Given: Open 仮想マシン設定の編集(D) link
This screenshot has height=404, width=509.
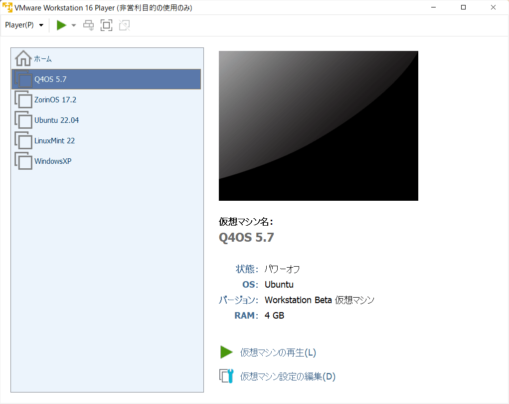Looking at the screenshot, I should 288,377.
